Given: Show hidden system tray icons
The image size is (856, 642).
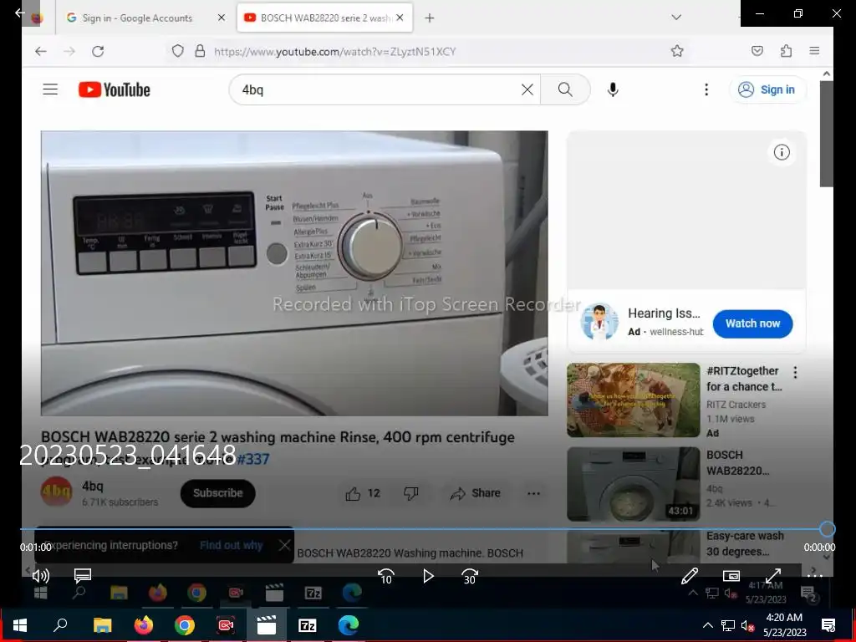Looking at the screenshot, I should 707,625.
